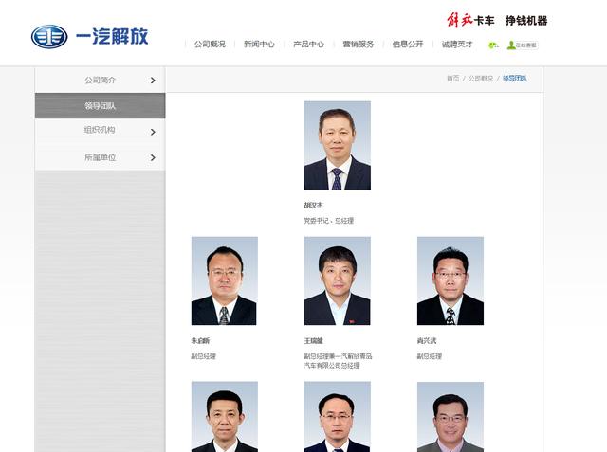
Task: Open the portrait photo of 胡汉杰
Action: (x=338, y=145)
